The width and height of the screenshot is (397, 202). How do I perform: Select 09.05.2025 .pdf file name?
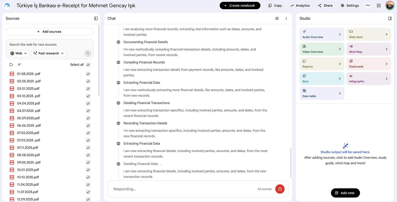pos(29,162)
